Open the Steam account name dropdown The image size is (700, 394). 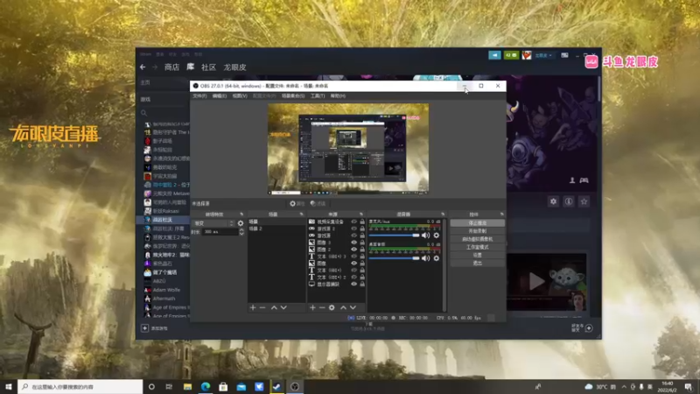543,55
